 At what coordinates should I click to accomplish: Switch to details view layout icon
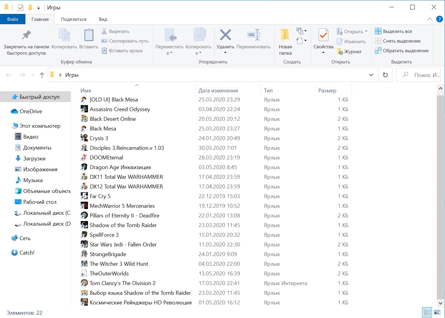pos(427,313)
